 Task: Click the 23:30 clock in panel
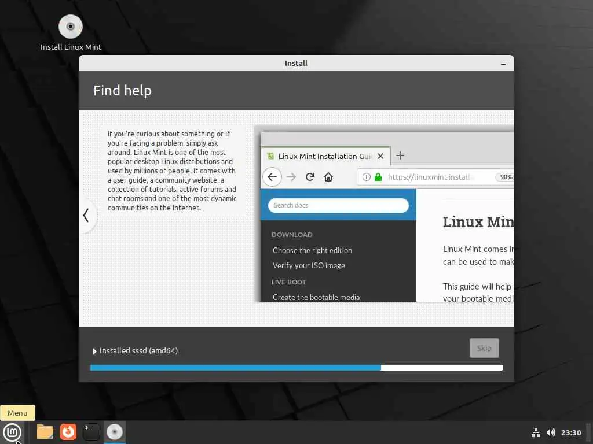[570, 432]
